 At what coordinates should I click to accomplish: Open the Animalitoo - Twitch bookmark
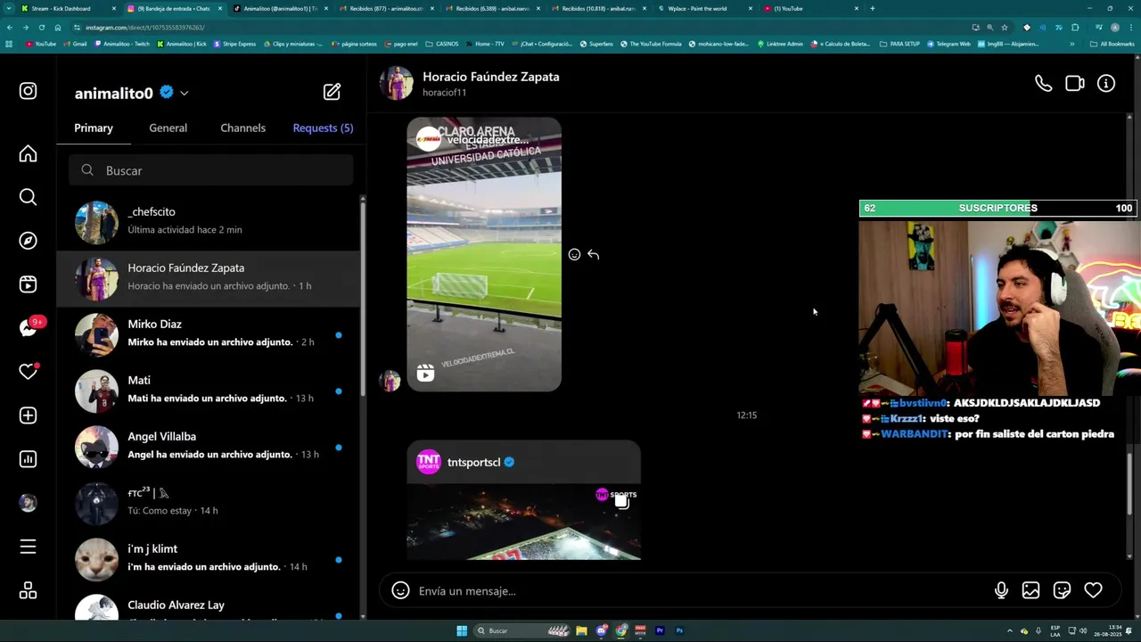[x=121, y=44]
